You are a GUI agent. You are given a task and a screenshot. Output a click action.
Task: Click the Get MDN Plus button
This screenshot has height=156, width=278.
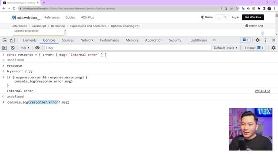(253, 17)
